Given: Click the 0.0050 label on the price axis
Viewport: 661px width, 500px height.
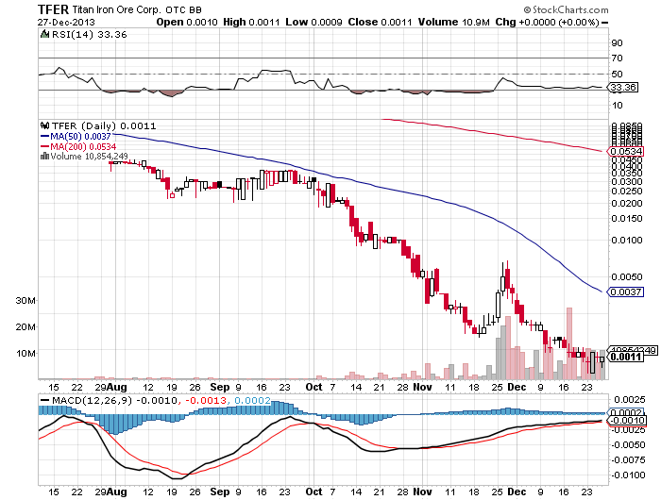Looking at the screenshot, I should 627,277.
